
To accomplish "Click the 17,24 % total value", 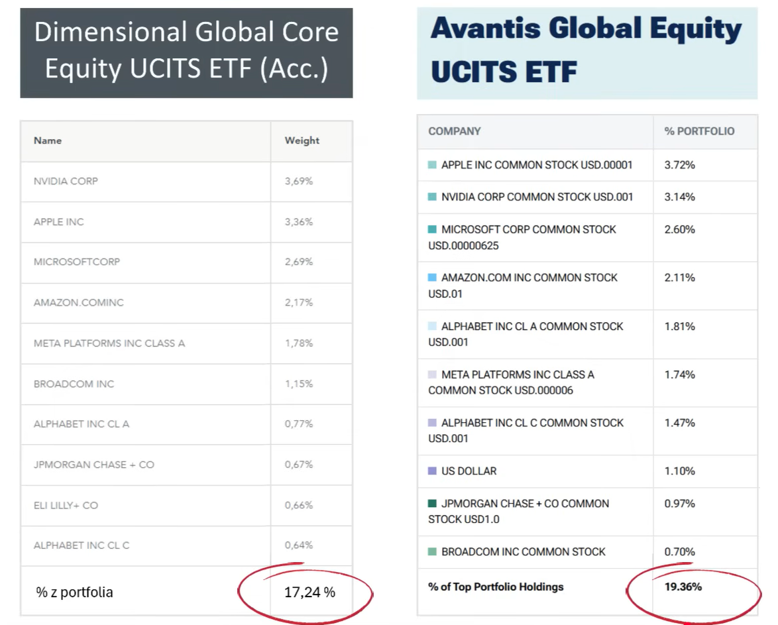I will pos(309,593).
